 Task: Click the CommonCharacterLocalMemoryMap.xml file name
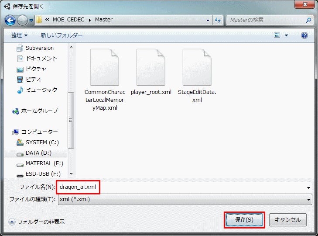tap(105, 100)
